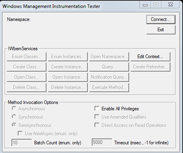Check the Enable All Privileges box

click(x=97, y=109)
